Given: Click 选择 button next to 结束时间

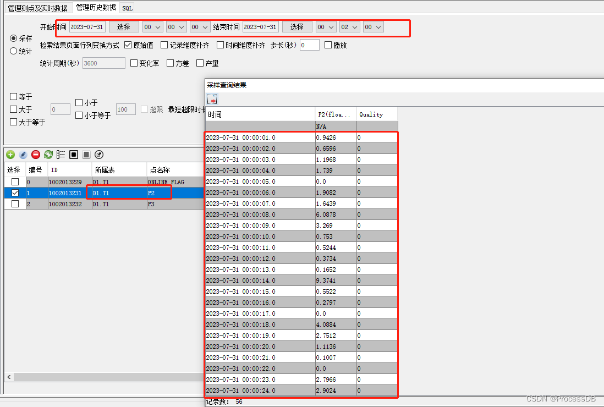Looking at the screenshot, I should (x=297, y=26).
